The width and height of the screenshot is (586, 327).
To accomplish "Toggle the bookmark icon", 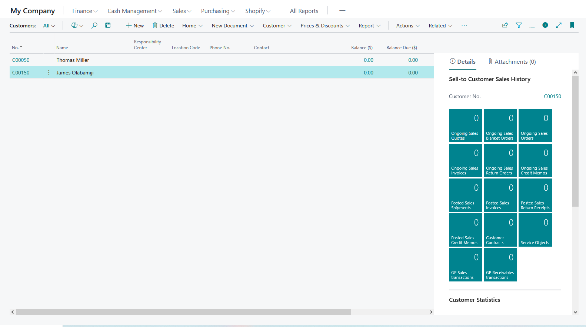I will (572, 26).
